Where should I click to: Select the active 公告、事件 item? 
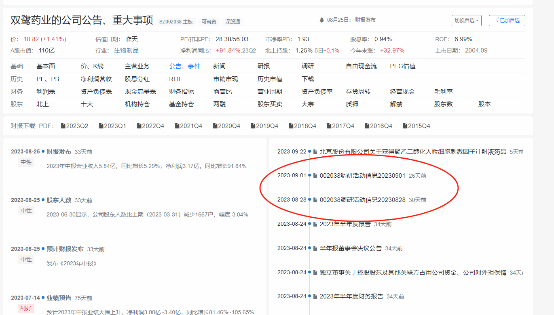click(184, 66)
